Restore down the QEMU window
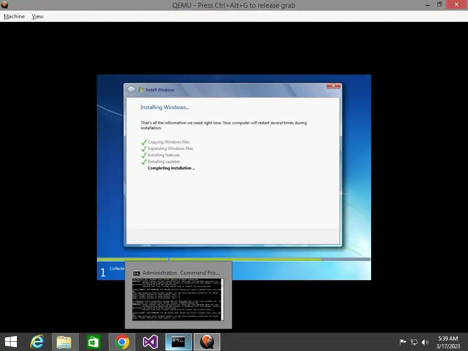 [439, 5]
